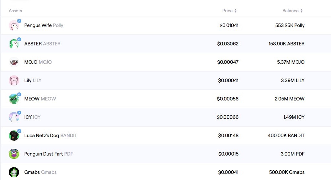The width and height of the screenshot is (331, 180).
Task: Open the Penguin Dust Fart PDF name
Action: (x=49, y=154)
